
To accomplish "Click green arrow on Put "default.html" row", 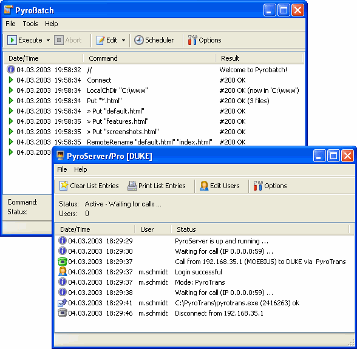I will coord(11,111).
